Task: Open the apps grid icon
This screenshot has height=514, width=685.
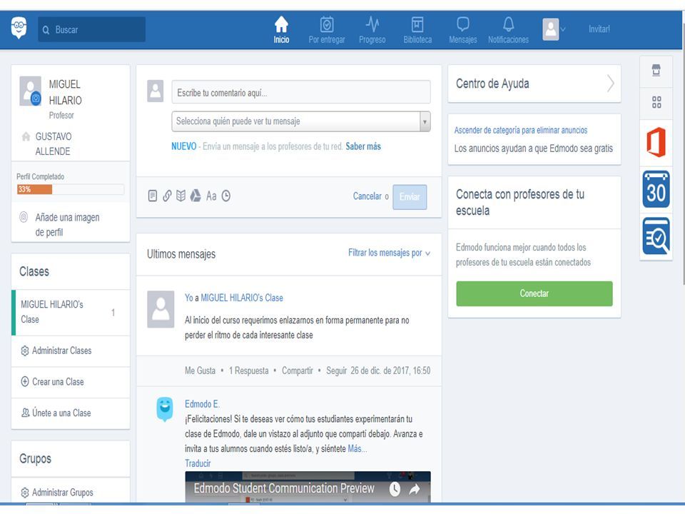Action: [x=656, y=102]
